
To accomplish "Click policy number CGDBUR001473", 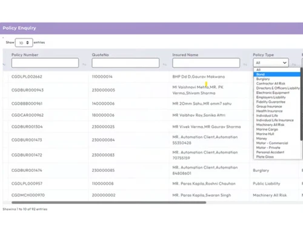I will pyautogui.click(x=27, y=140).
